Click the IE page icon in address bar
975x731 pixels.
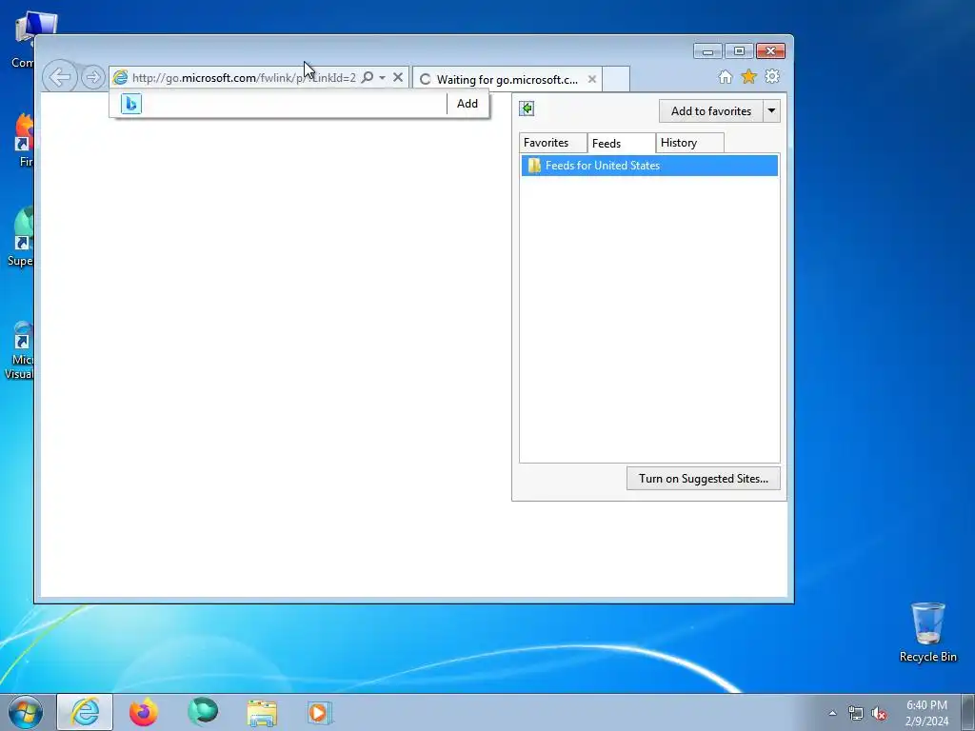120,78
